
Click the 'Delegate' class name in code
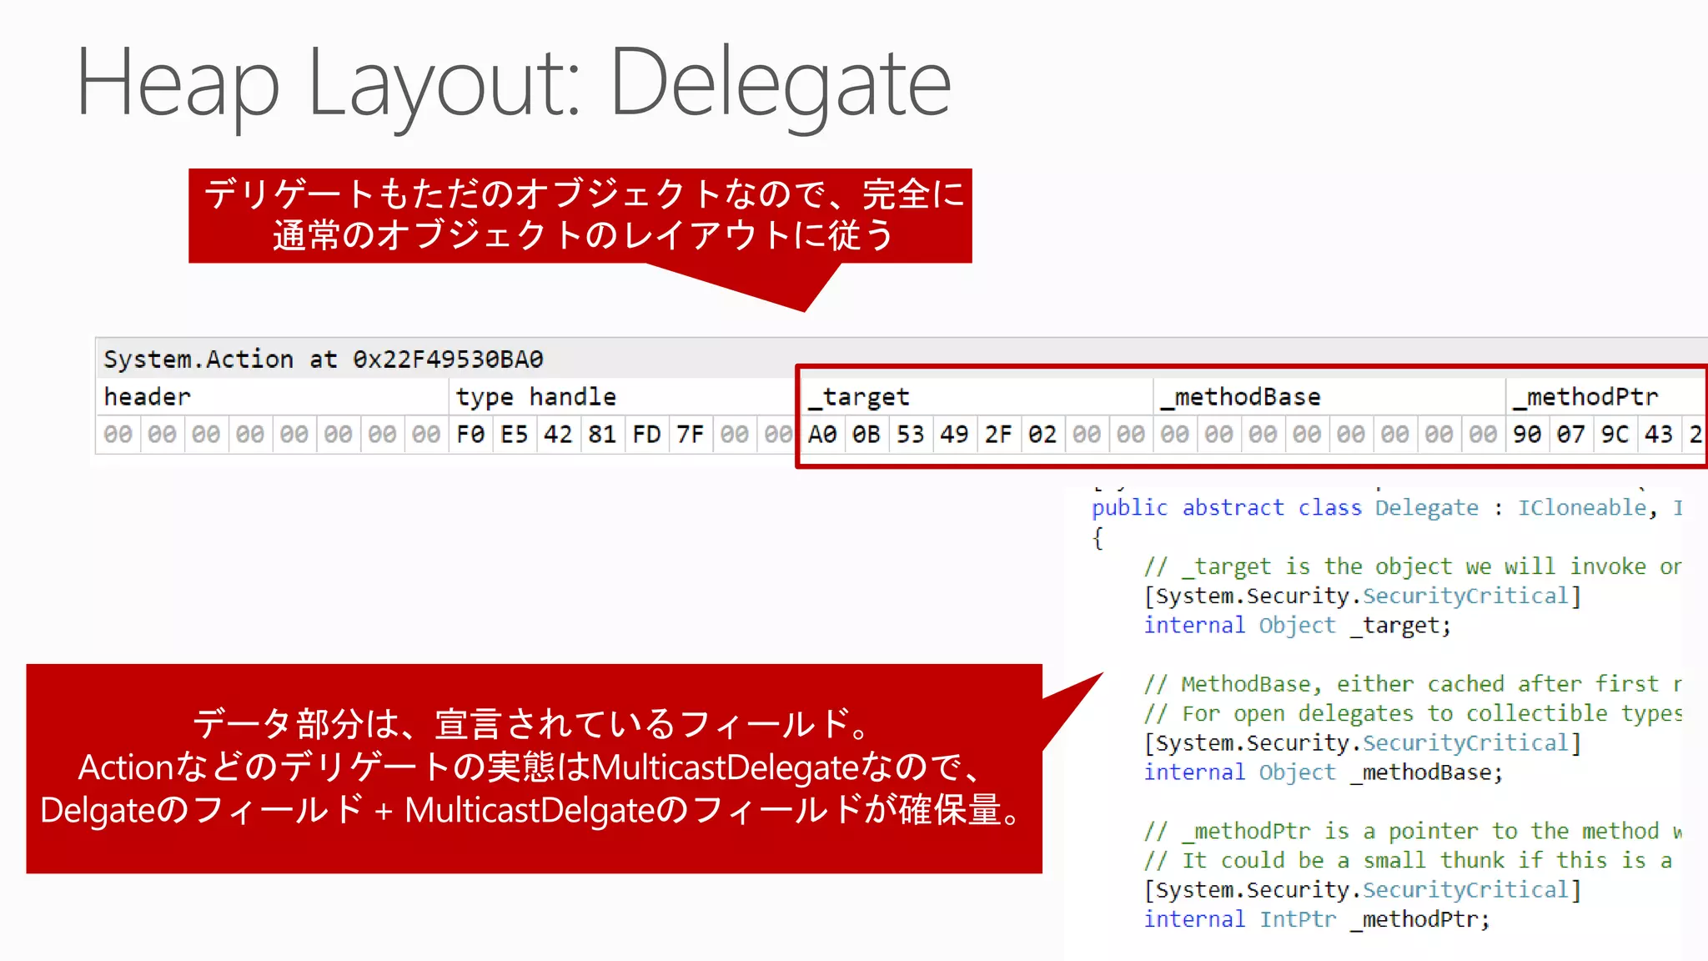[x=1426, y=508]
